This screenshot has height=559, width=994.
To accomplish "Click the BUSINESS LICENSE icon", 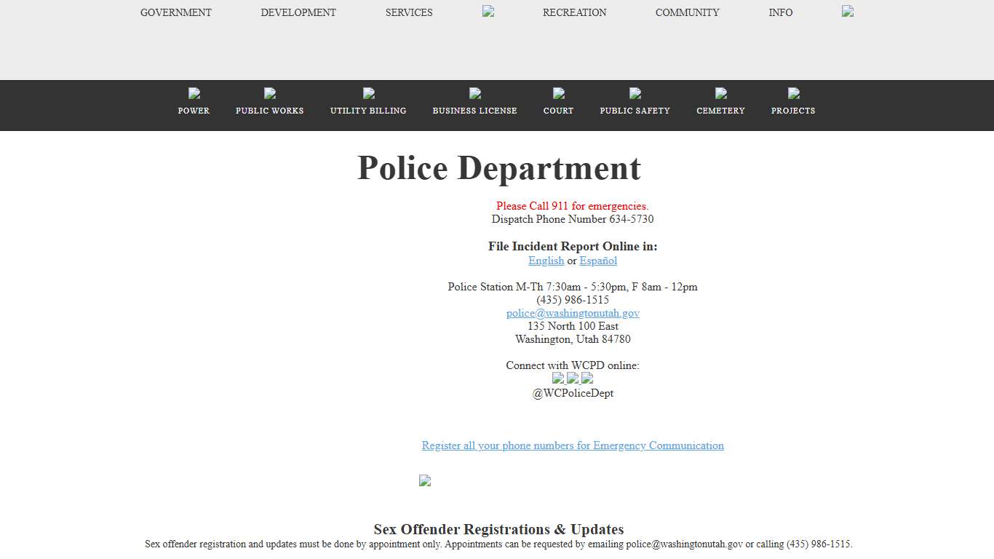I will pyautogui.click(x=474, y=93).
